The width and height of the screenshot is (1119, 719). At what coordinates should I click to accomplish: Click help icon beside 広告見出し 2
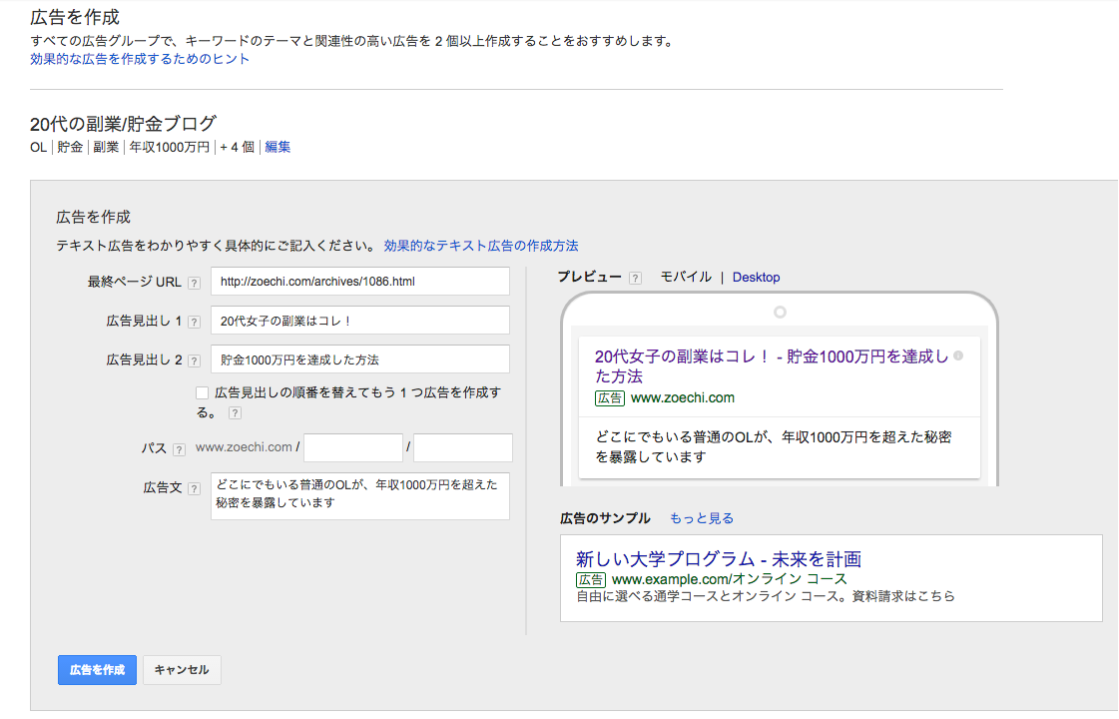[x=194, y=360]
